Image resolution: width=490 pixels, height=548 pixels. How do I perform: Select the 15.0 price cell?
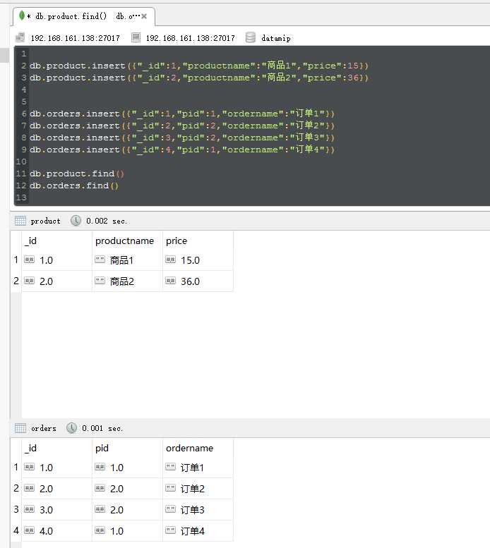point(198,260)
